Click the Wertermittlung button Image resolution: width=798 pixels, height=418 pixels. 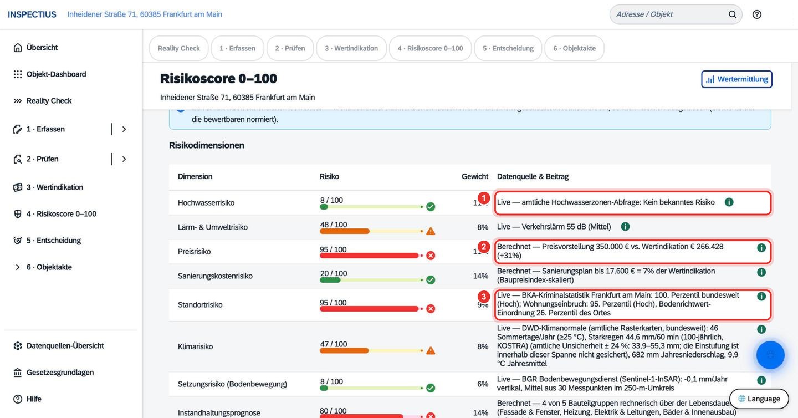click(x=736, y=79)
